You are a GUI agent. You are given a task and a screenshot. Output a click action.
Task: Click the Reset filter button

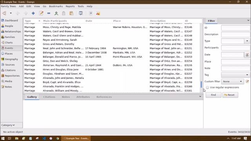(230, 95)
